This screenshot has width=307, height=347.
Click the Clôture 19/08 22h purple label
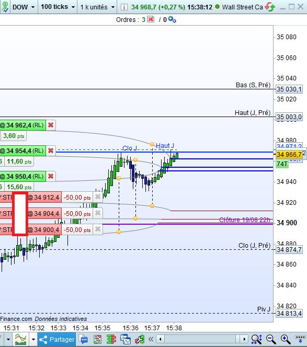tap(245, 220)
